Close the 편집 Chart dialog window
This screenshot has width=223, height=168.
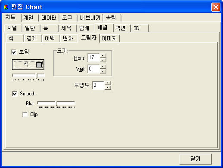(216, 7)
